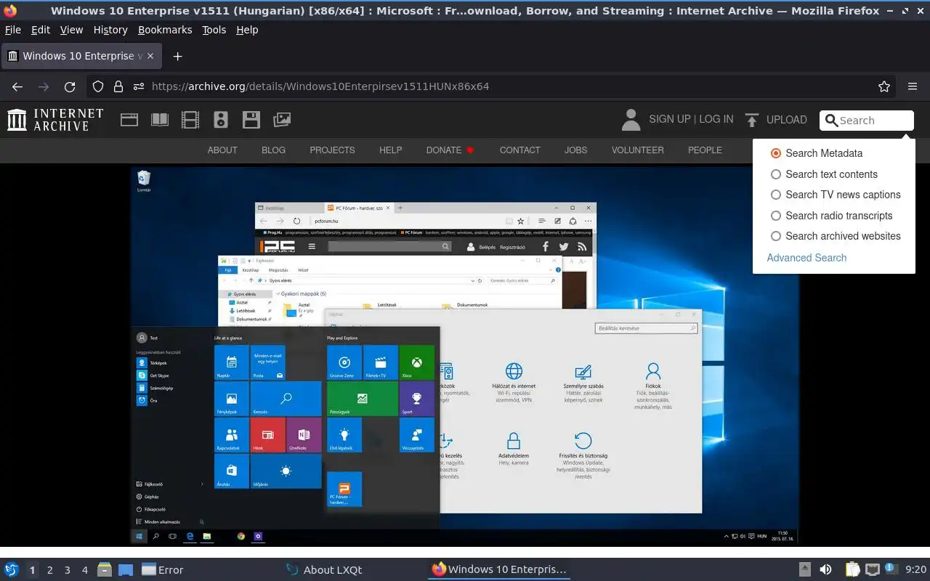Open the Bookmarks menu

165,30
